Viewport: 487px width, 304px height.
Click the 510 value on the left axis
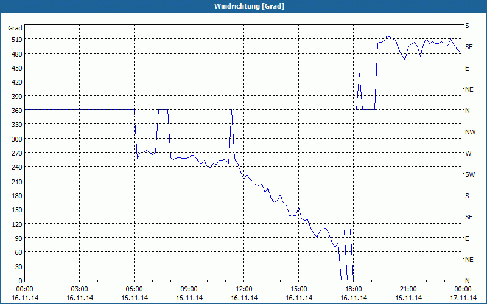tap(17, 40)
